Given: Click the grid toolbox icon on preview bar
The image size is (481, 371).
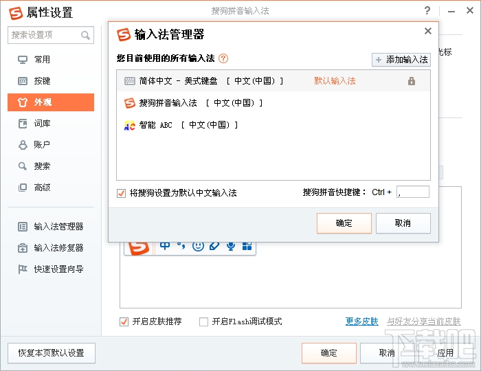Looking at the screenshot, I should click(x=247, y=246).
